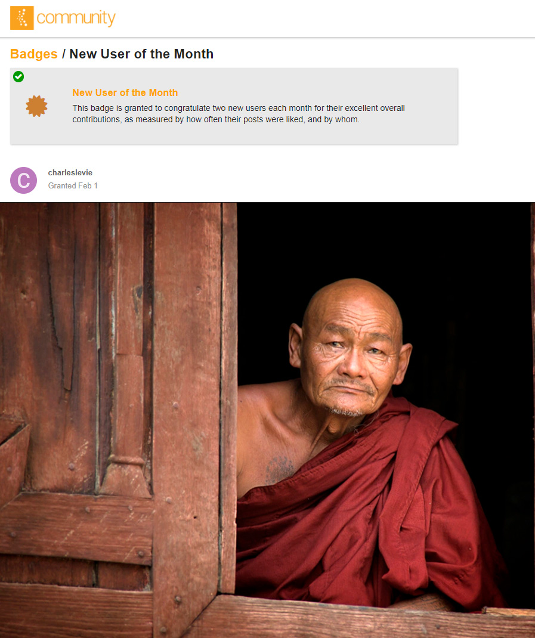Click the empty white header bar area
Screen dimensions: 535x638
point(326,18)
